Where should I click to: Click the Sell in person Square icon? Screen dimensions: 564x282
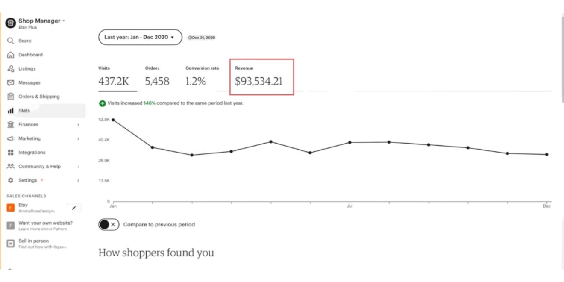point(11,243)
